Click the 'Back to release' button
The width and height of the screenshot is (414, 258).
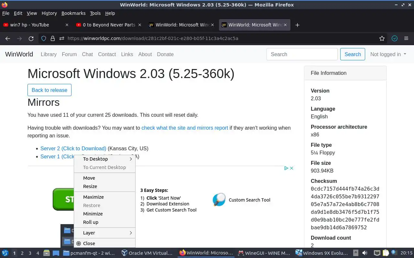(49, 90)
